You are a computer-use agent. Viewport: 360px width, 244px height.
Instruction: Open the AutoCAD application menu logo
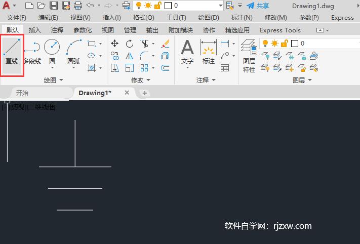point(7,6)
